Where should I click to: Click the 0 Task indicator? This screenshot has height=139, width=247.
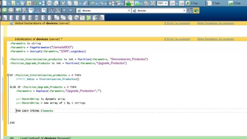click(x=213, y=3)
